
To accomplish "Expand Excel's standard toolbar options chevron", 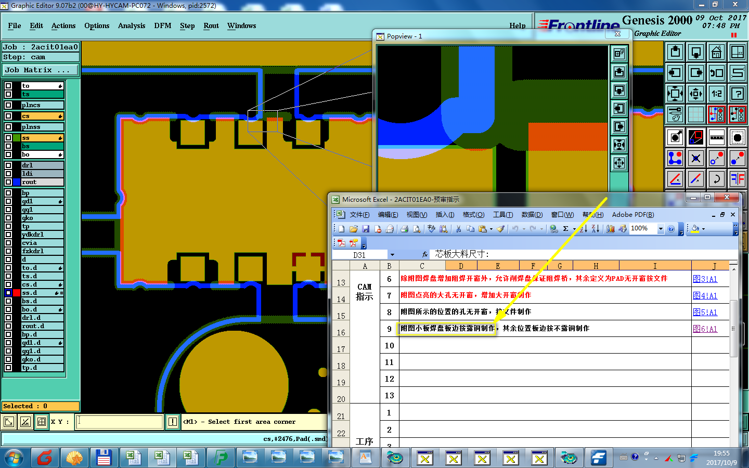I will [681, 229].
